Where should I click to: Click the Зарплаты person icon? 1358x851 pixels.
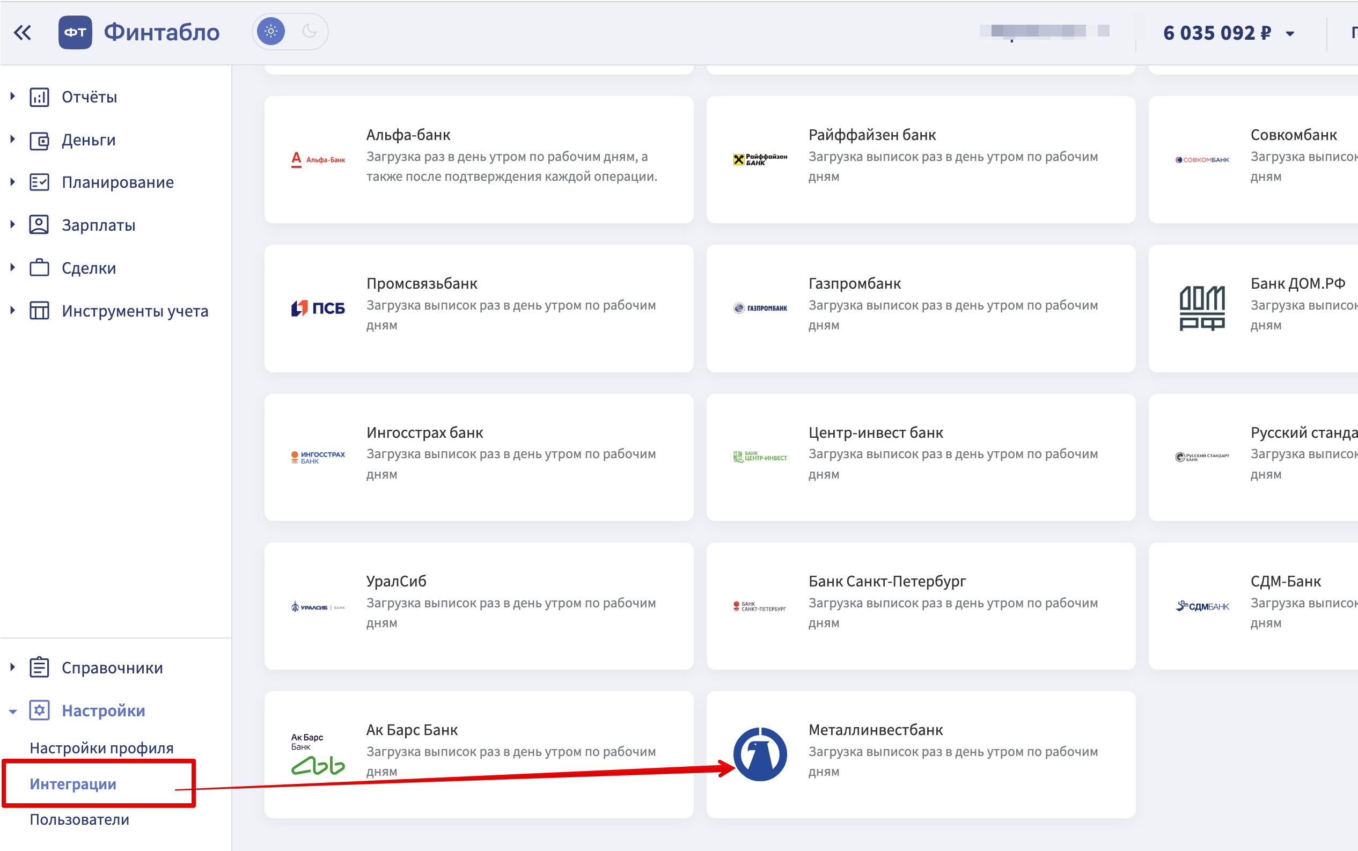coord(39,225)
